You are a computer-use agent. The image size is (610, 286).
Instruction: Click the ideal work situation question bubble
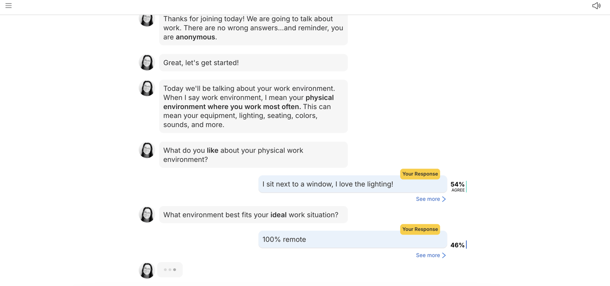(253, 215)
